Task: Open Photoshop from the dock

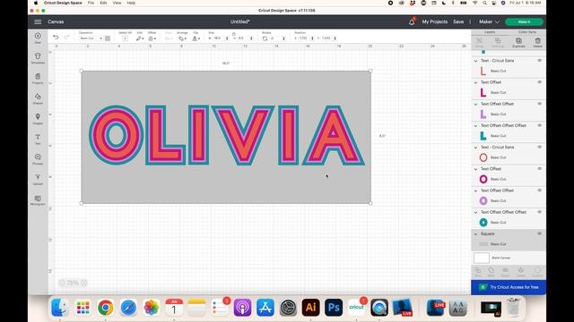Action: coord(334,308)
